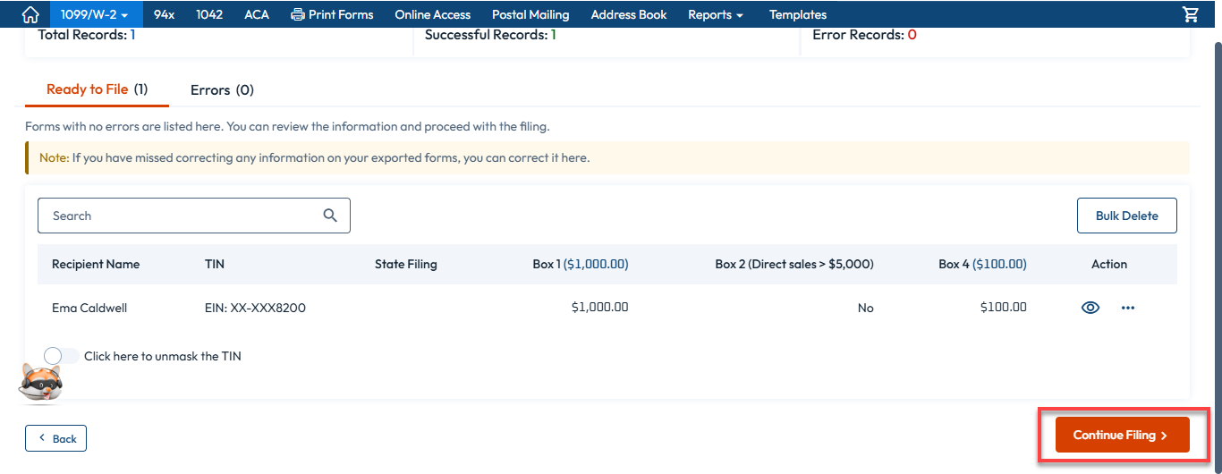Select recipient name Ema Caldwell
The height and width of the screenshot is (474, 1222).
coord(89,308)
